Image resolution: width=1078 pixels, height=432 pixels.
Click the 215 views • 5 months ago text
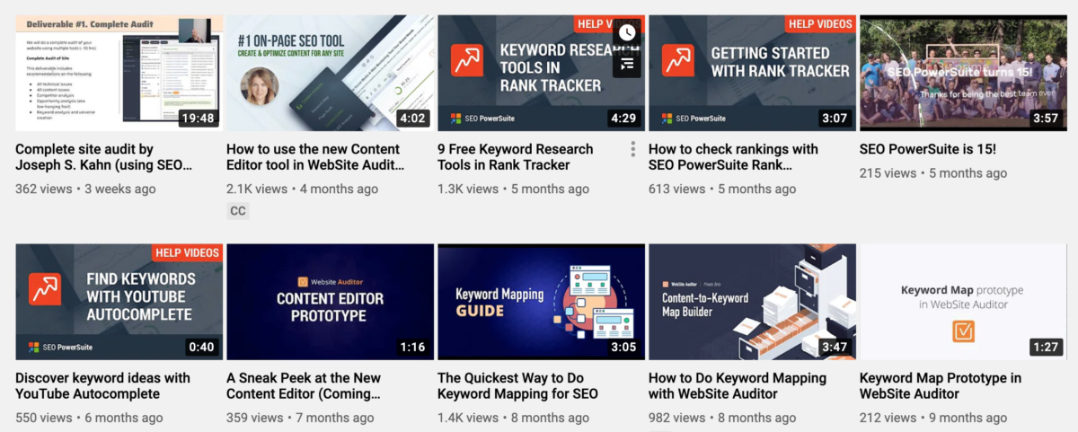click(x=933, y=172)
